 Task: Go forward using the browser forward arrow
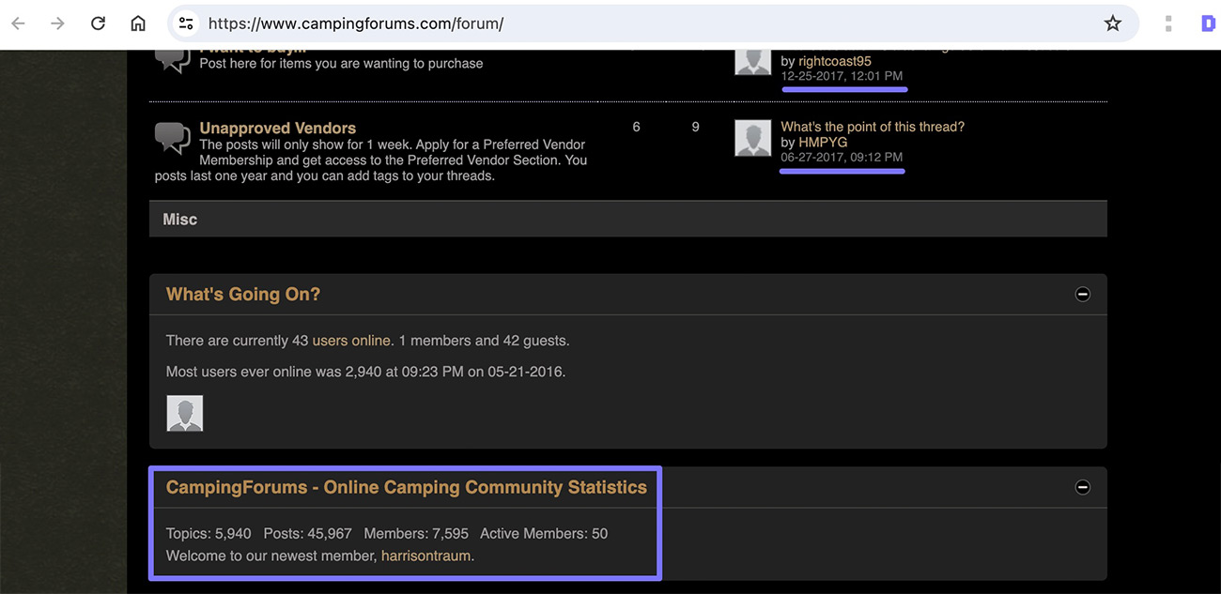(x=58, y=23)
